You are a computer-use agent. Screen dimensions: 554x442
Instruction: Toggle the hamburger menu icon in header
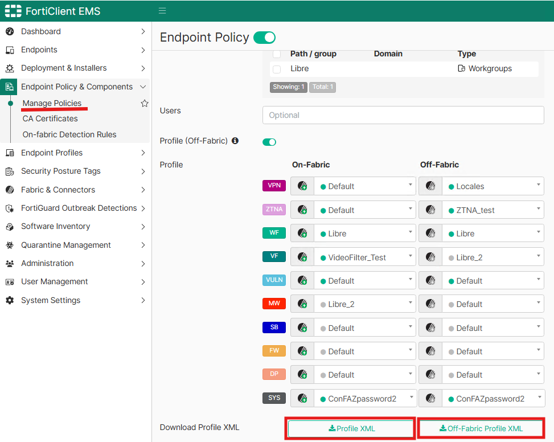tap(162, 11)
